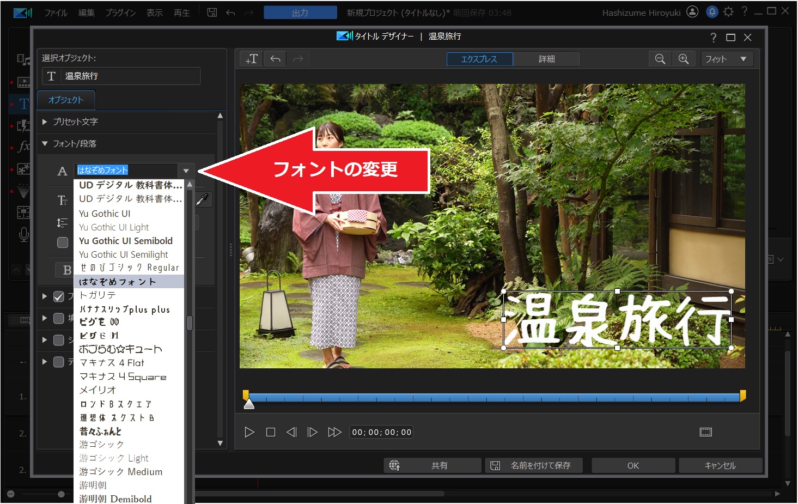
Task: Stop the title preview playback
Action: [x=270, y=432]
